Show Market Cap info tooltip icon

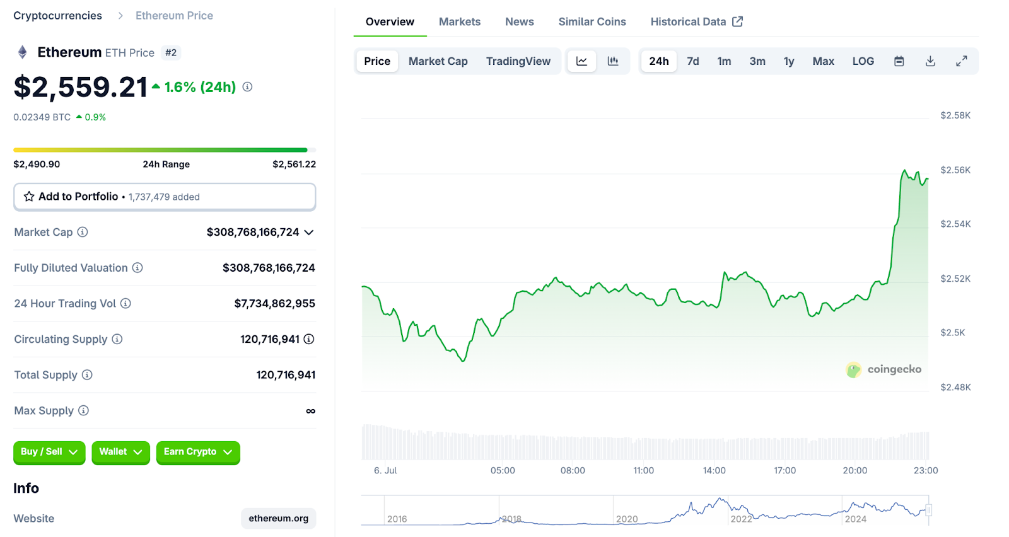[83, 232]
